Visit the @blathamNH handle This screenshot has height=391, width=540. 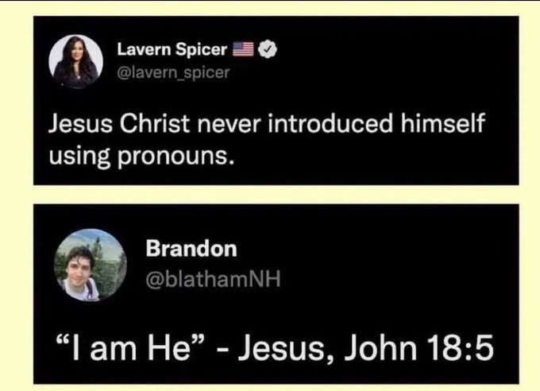tap(213, 279)
